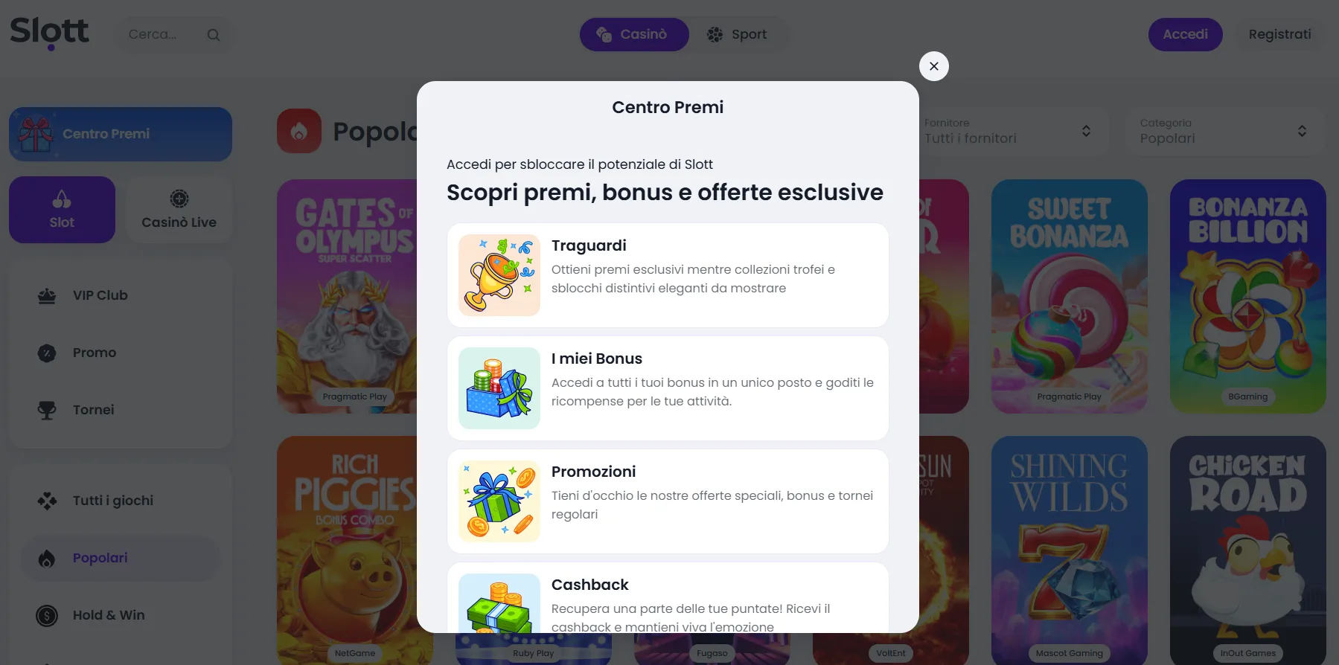Switch to the Sport toggle
This screenshot has height=665, width=1339.
tap(738, 34)
